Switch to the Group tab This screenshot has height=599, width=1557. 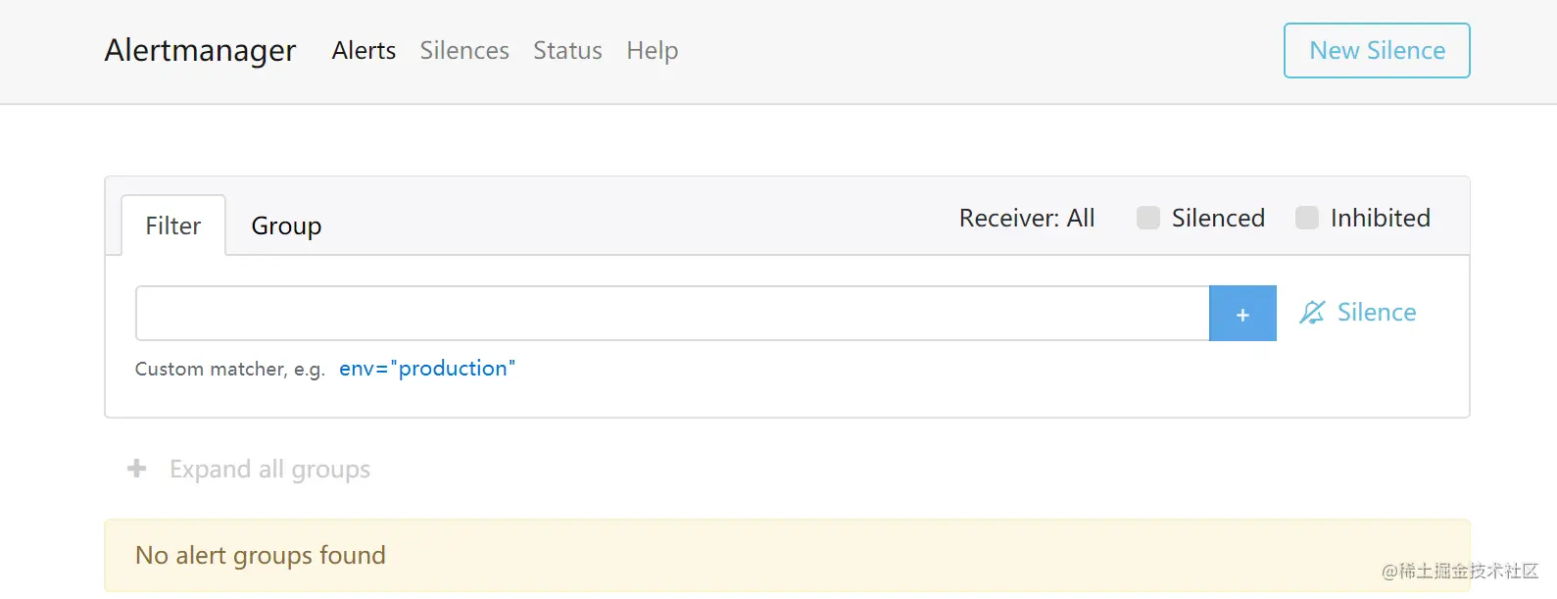[x=286, y=225]
